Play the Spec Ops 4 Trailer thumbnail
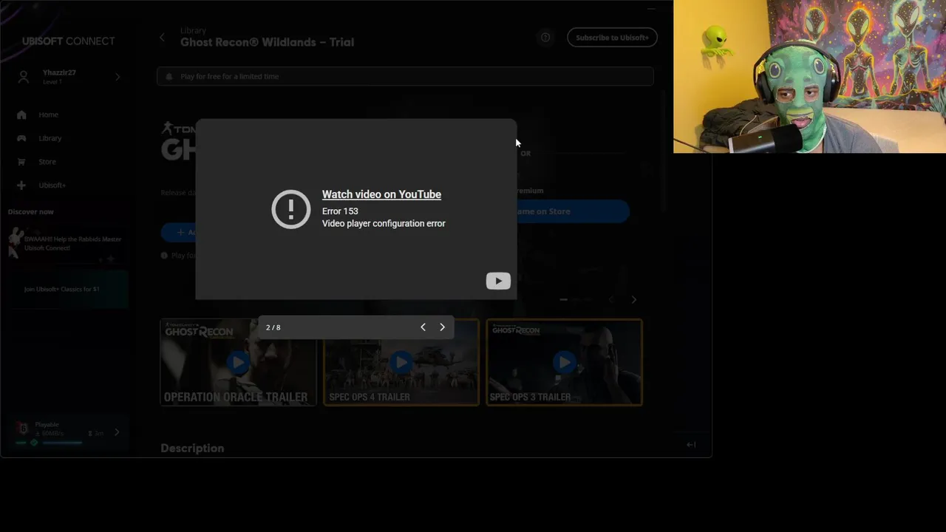 pyautogui.click(x=401, y=362)
